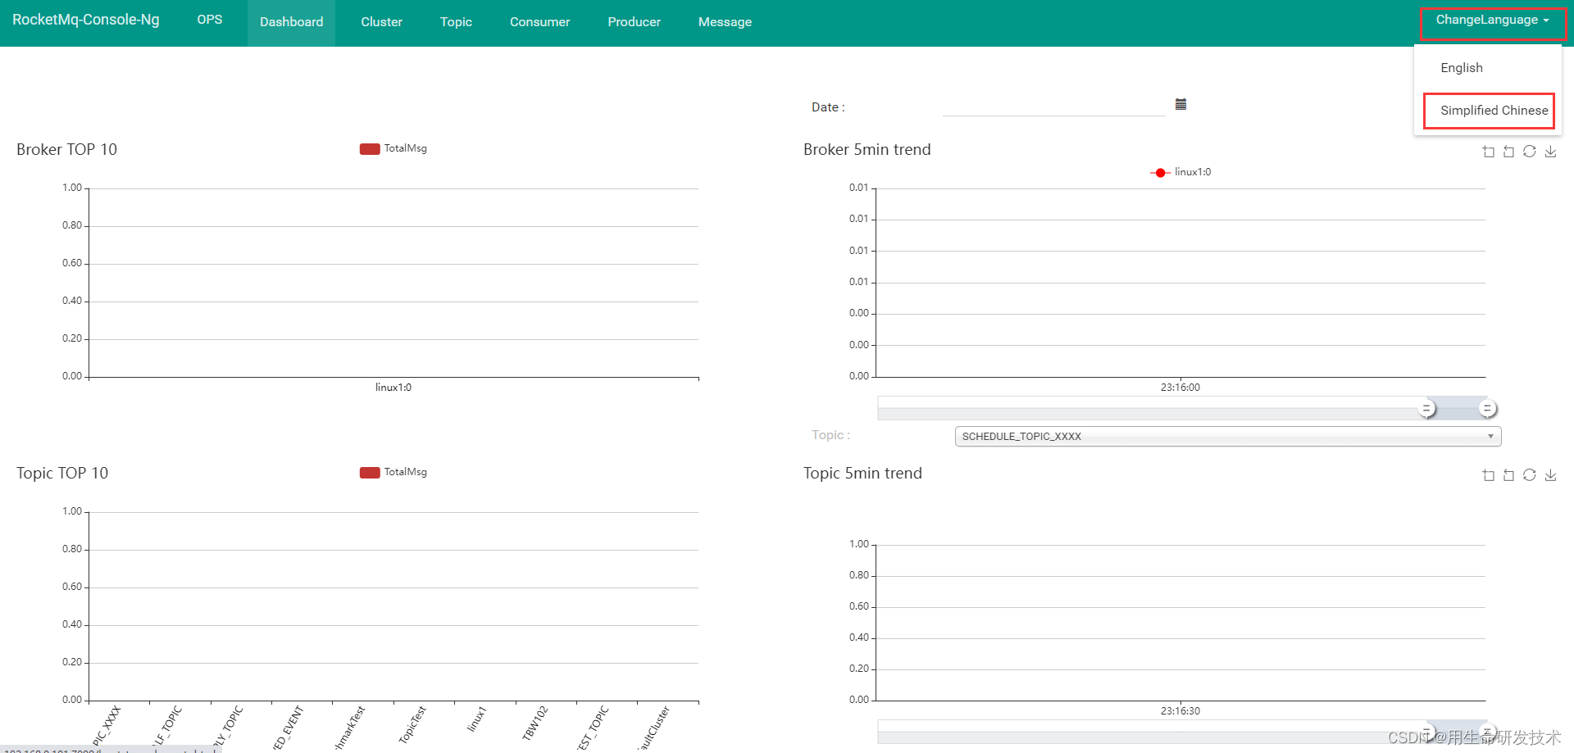Toggle TotalMsg legend in Broker TOP 10
The width and height of the screenshot is (1574, 753).
(393, 148)
